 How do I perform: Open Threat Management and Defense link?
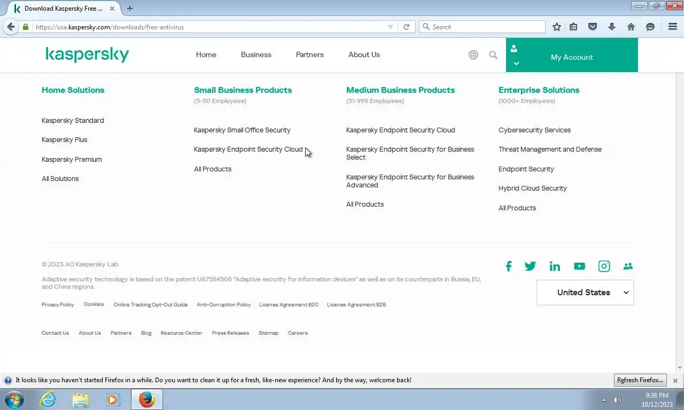[550, 149]
